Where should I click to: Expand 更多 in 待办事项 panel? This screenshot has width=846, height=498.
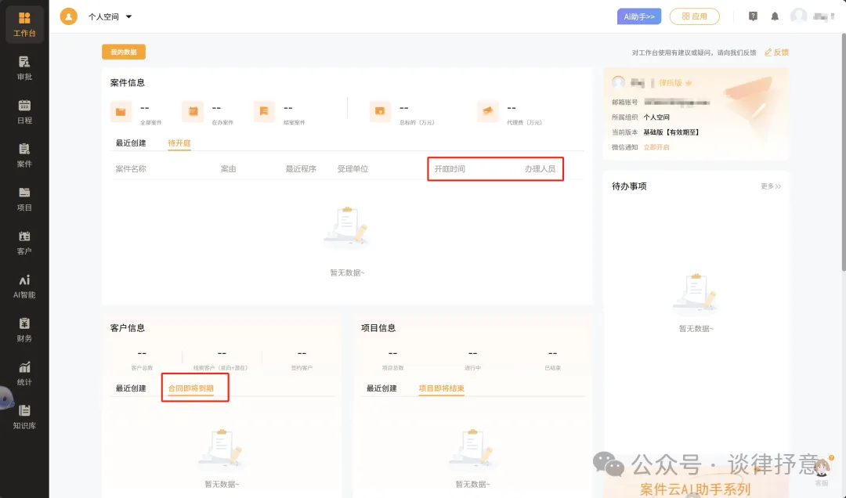point(771,186)
